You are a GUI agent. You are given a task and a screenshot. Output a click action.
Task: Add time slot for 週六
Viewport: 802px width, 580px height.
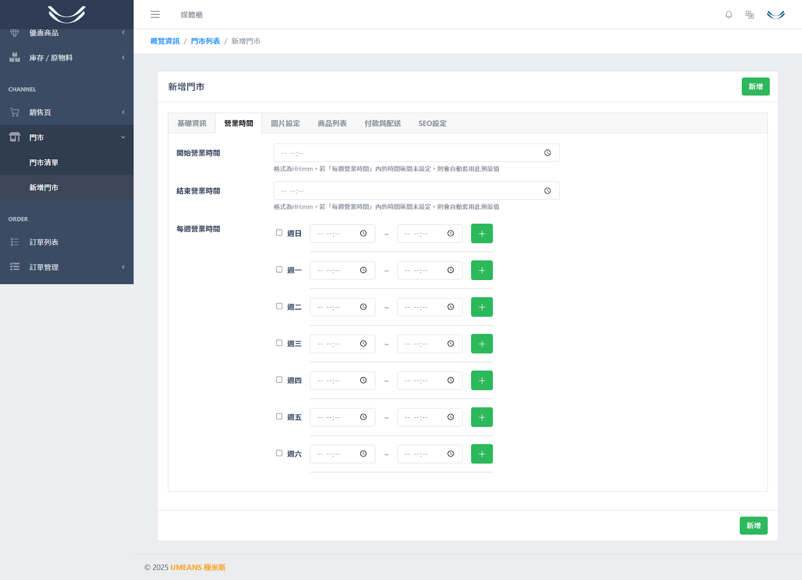coord(482,454)
